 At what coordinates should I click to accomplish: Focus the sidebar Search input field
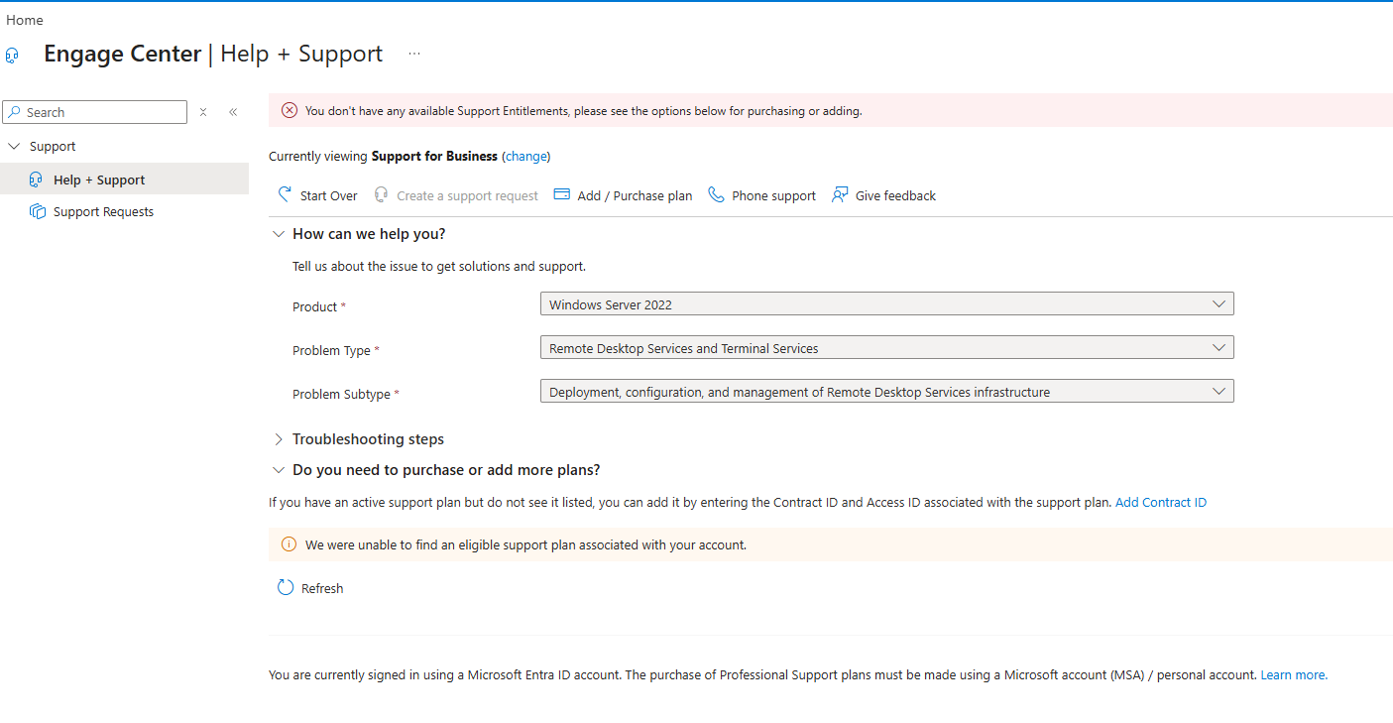pos(95,112)
